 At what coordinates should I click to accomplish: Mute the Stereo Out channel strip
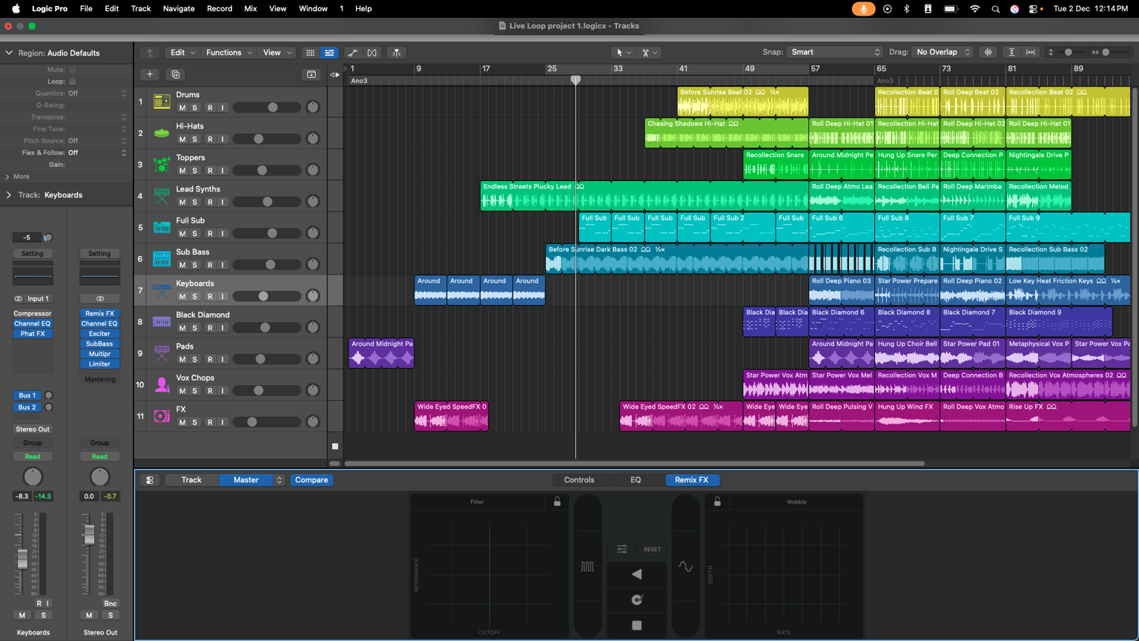pos(89,615)
